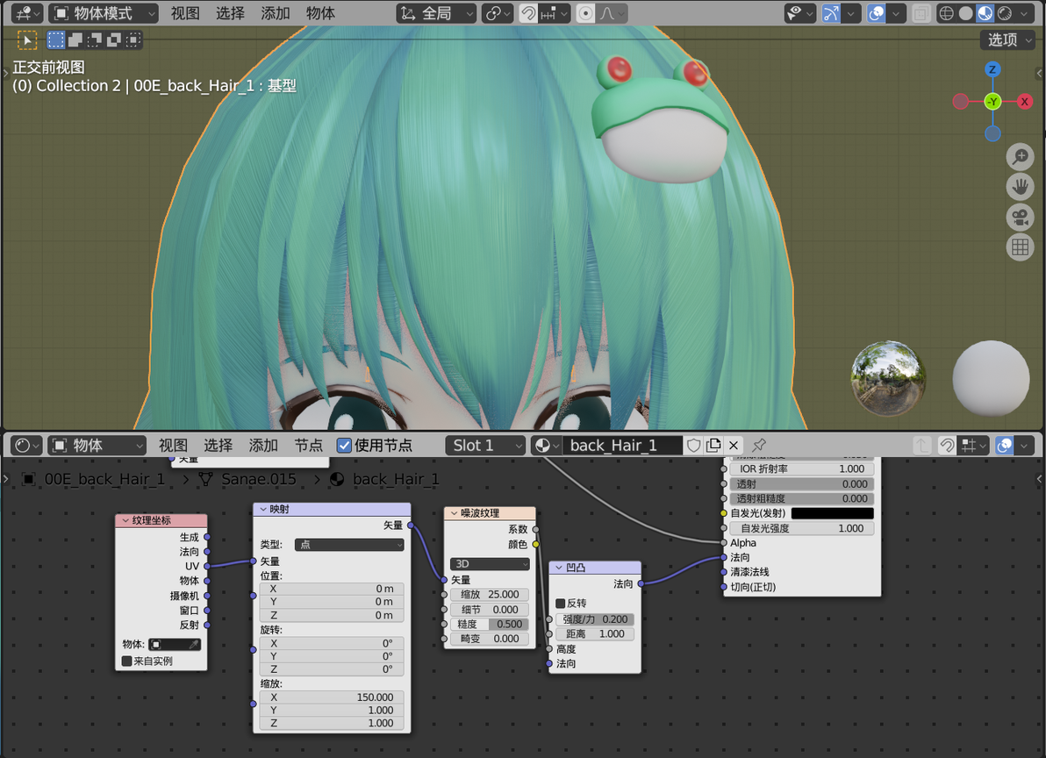The image size is (1046, 758).
Task: Toggle viewport overlays display
Action: [x=877, y=13]
